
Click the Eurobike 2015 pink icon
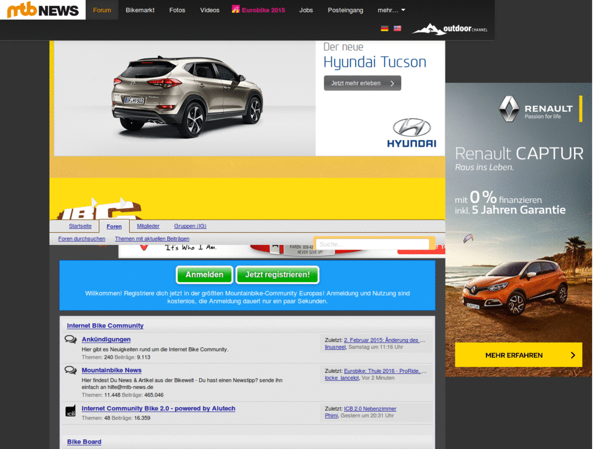(x=236, y=9)
